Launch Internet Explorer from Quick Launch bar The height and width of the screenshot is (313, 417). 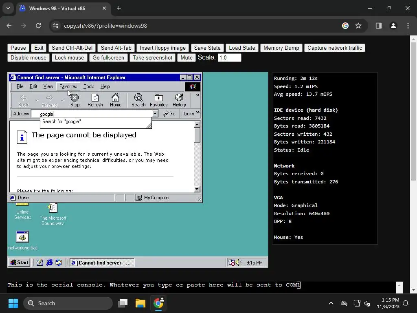[x=49, y=263]
